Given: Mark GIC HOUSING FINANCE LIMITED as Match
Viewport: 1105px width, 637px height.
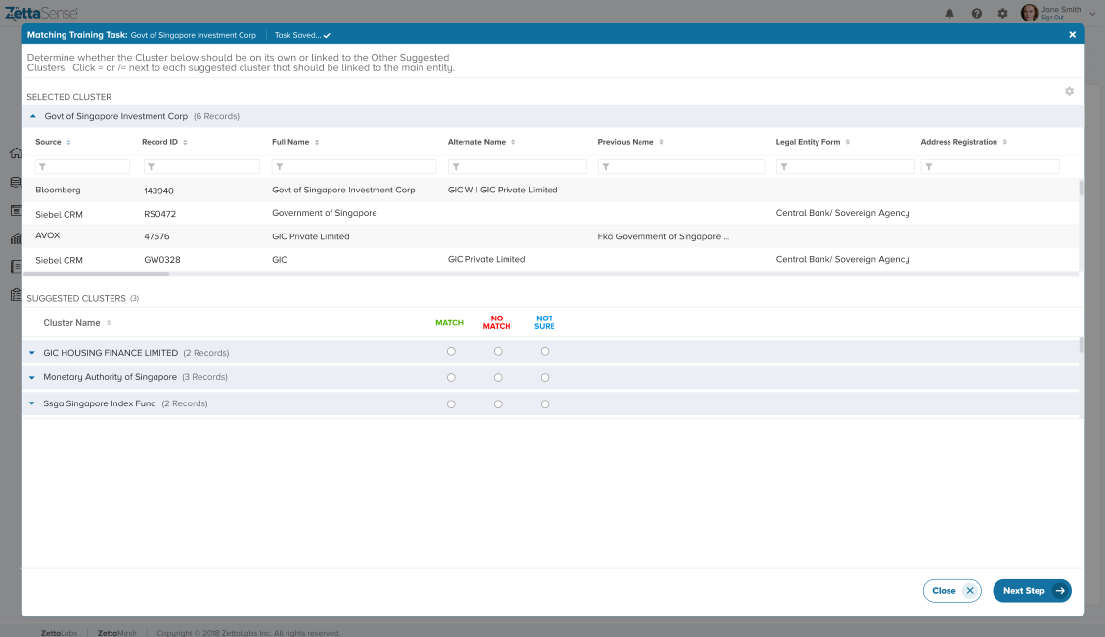Looking at the screenshot, I should [451, 352].
